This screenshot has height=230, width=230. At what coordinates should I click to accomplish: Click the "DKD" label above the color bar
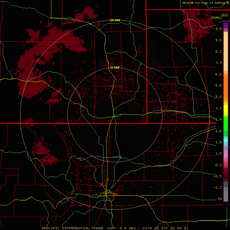[225, 15]
